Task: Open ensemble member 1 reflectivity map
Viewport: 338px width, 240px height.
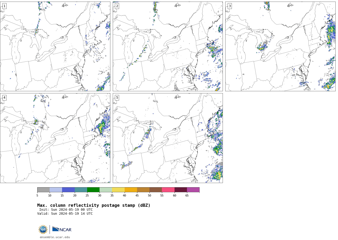Action: pos(55,46)
